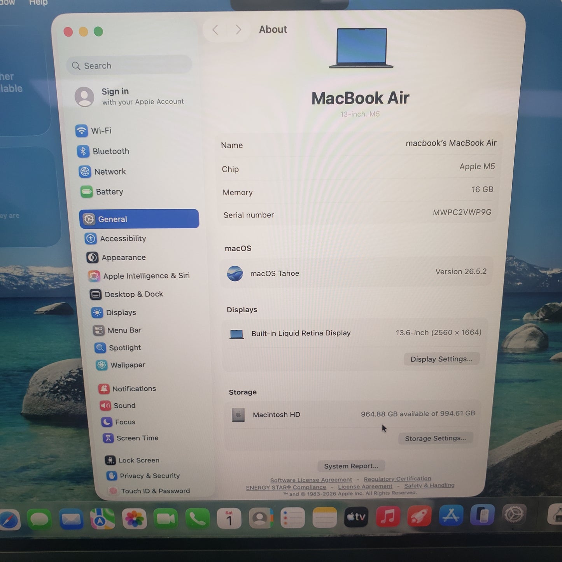Open System Report button
Viewport: 562px width, 562px height.
coord(351,466)
